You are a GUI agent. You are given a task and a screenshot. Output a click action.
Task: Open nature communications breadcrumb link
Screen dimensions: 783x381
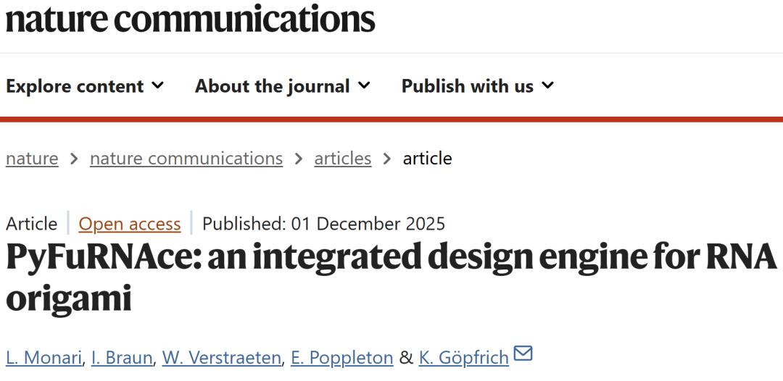[186, 159]
